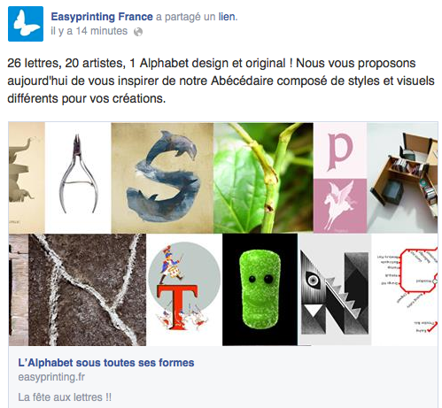Viewport: 442px width, 408px height.
Task: Open 'L'Alphabet sous toutes ses formes' headline
Action: pos(106,363)
